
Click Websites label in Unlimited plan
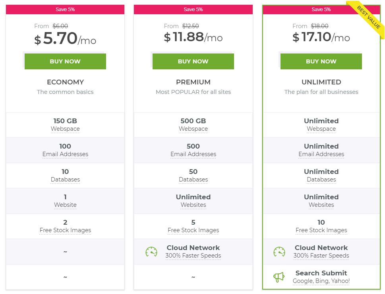[x=321, y=204]
